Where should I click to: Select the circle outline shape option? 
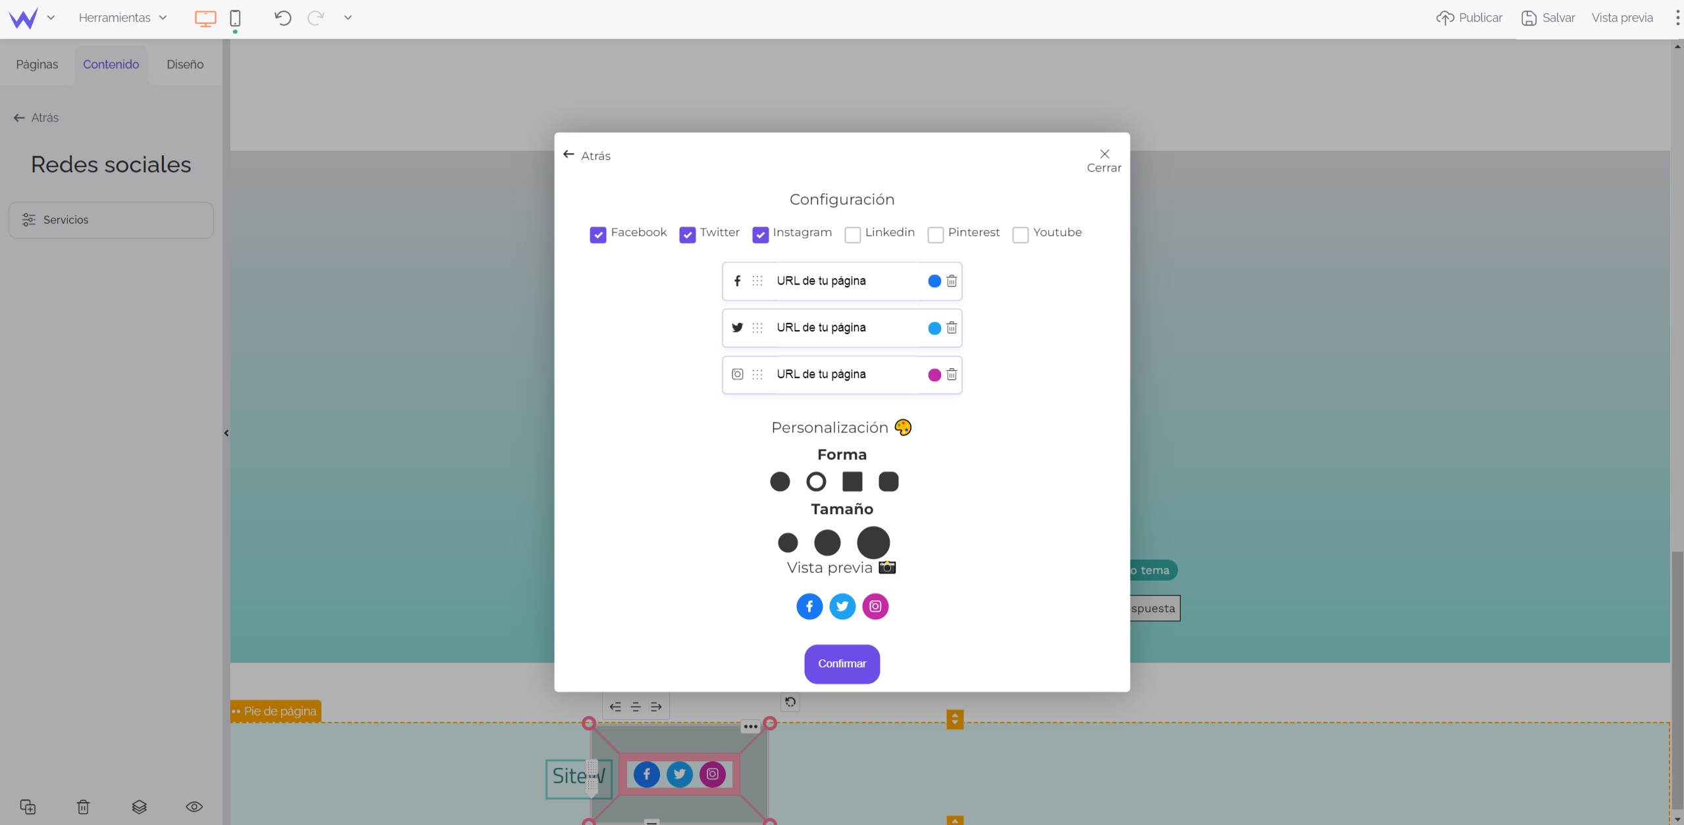[x=815, y=481]
